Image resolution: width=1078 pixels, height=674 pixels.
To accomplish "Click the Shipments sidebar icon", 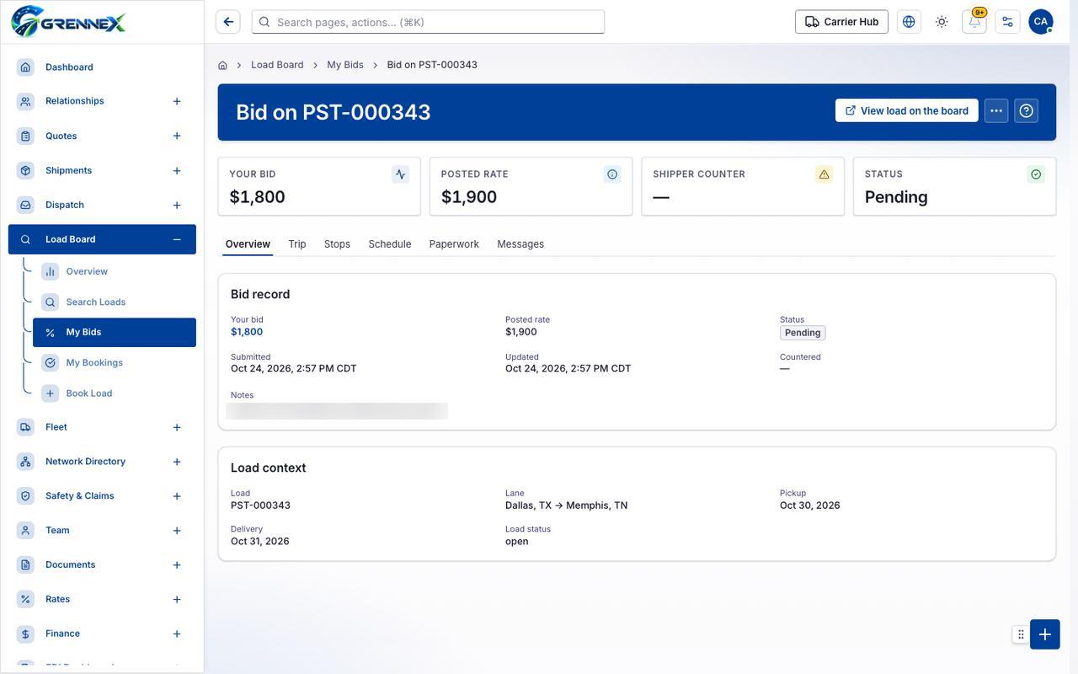I will [x=25, y=170].
